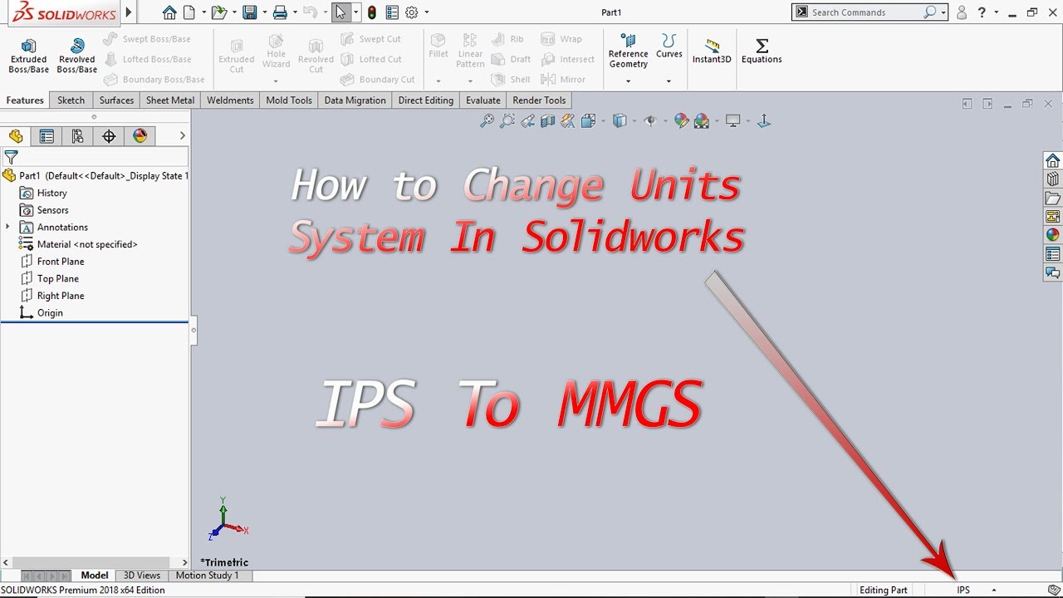Open the DimXpertManager tab

point(109,136)
